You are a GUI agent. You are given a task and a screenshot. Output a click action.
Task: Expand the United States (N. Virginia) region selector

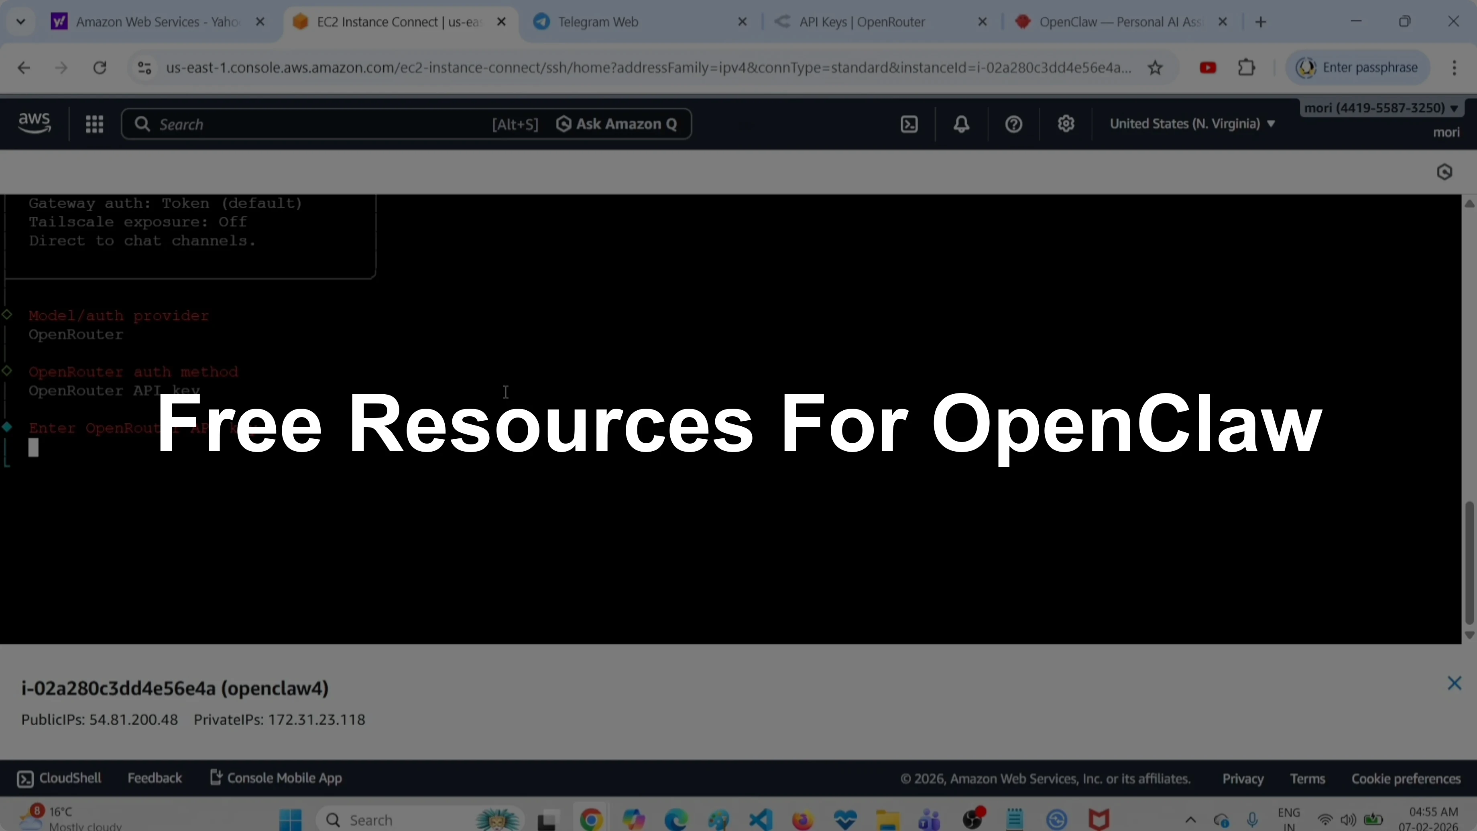click(1192, 123)
